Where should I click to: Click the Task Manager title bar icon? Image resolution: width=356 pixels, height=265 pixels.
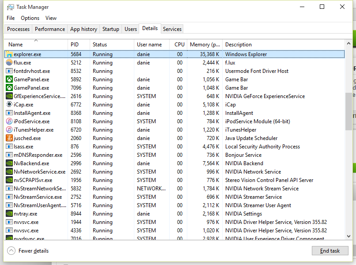click(x=10, y=7)
